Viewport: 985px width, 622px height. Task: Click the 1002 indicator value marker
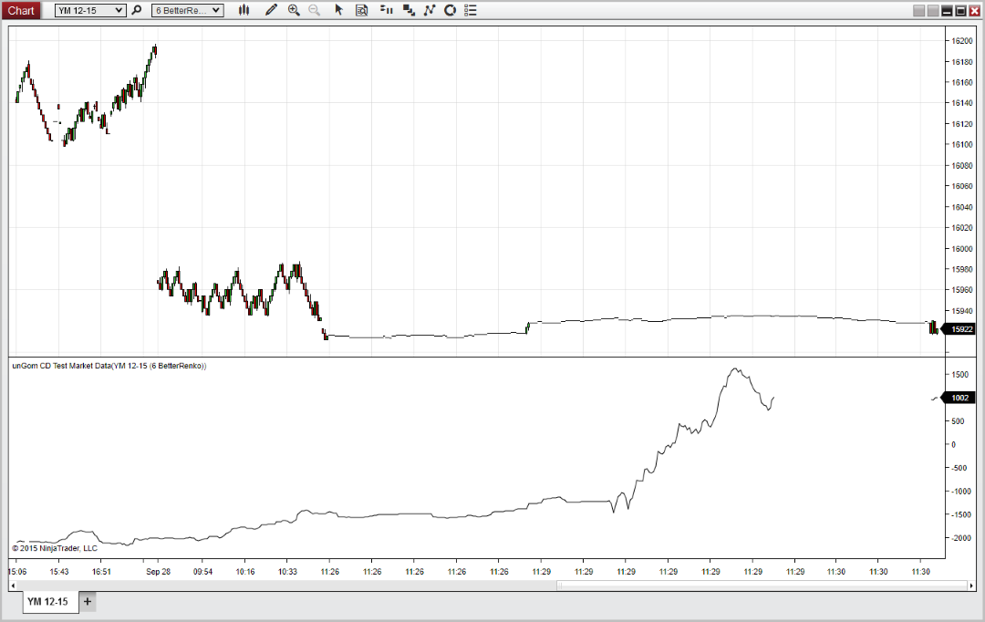959,398
